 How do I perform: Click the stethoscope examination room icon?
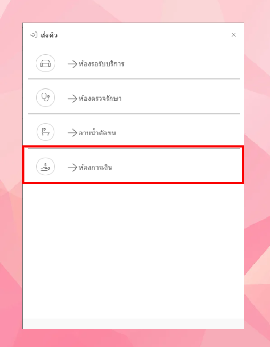(x=46, y=98)
